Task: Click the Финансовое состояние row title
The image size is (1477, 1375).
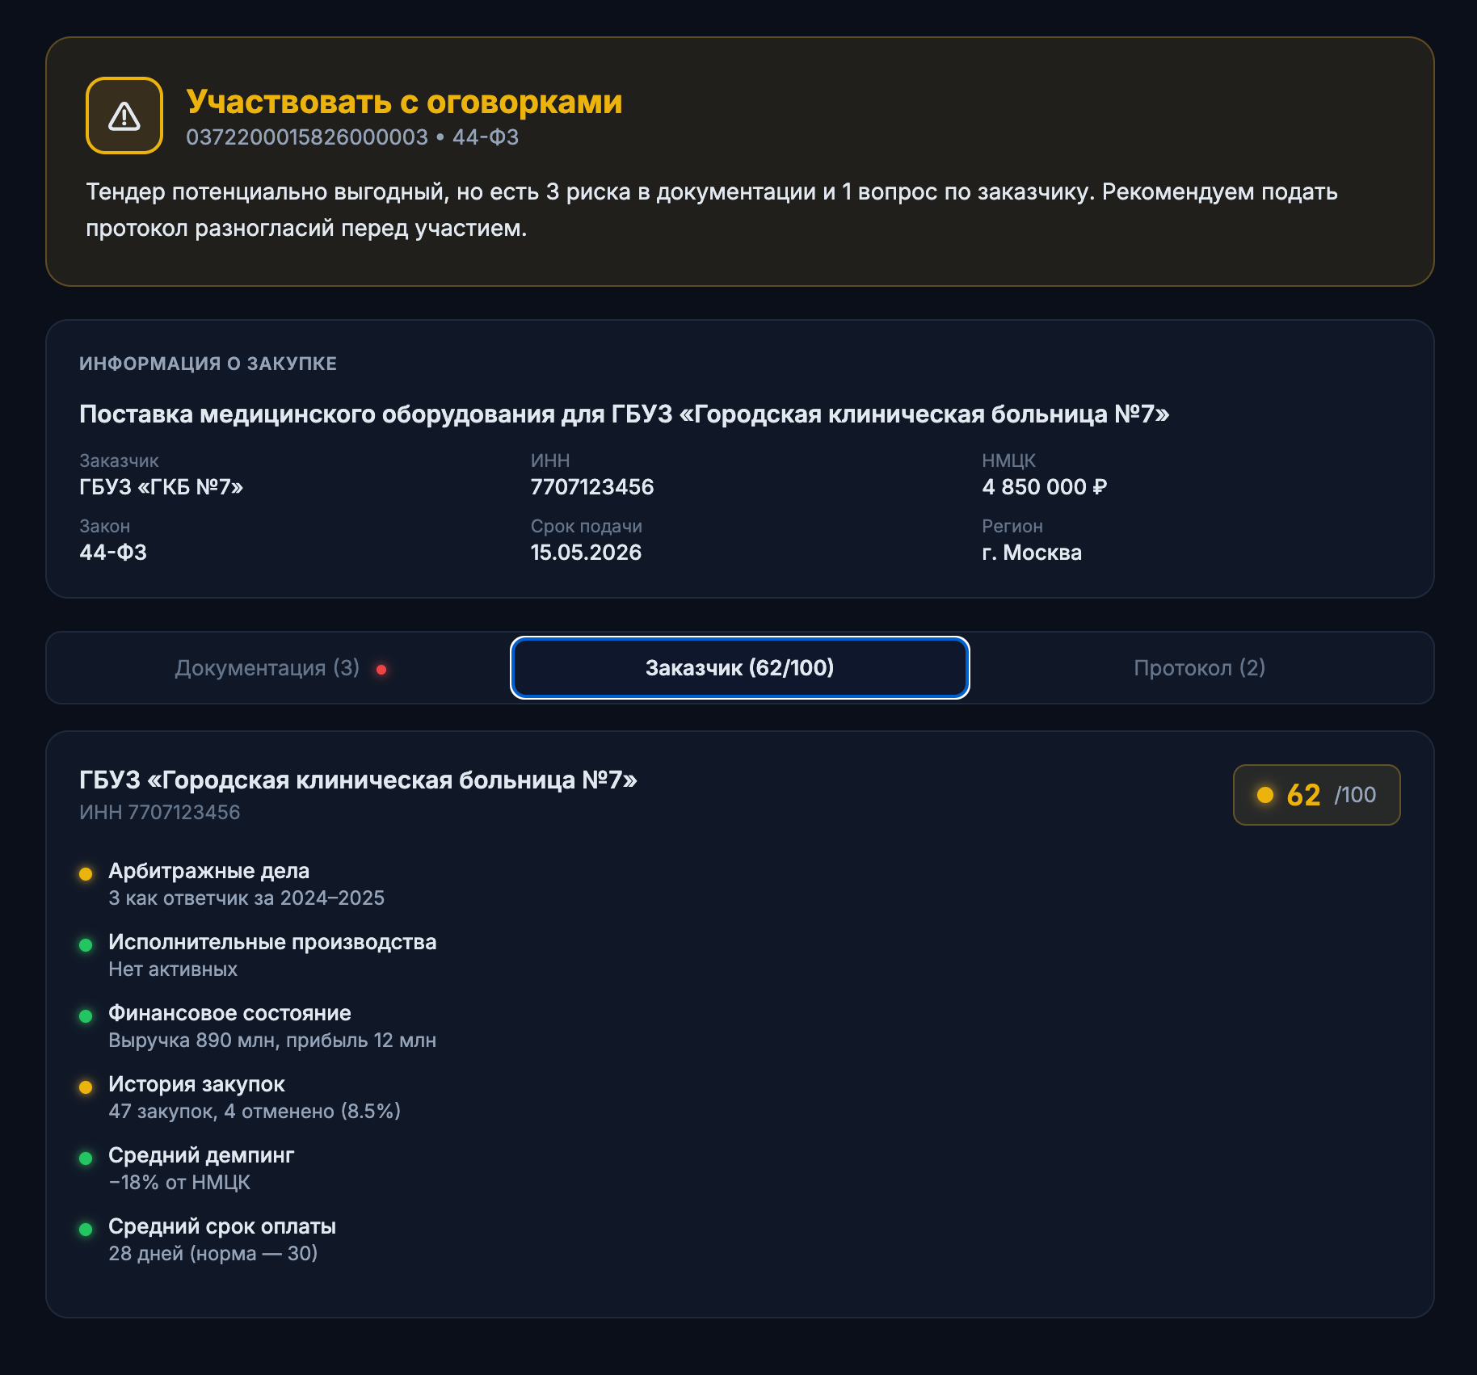Action: point(229,1013)
